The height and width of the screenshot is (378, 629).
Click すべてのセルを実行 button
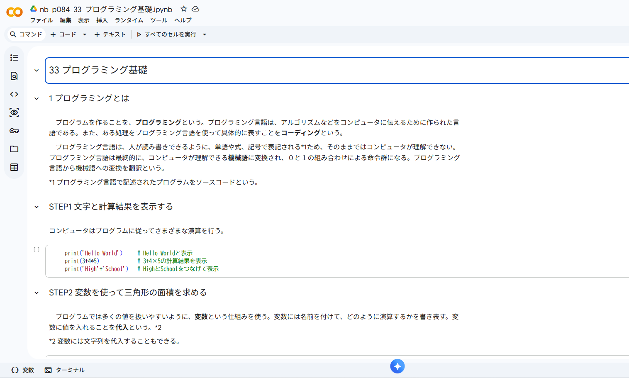point(167,34)
